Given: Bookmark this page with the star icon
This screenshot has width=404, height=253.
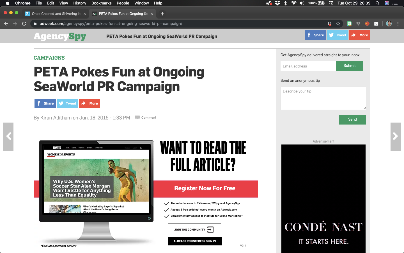Looking at the screenshot, I should 338,24.
